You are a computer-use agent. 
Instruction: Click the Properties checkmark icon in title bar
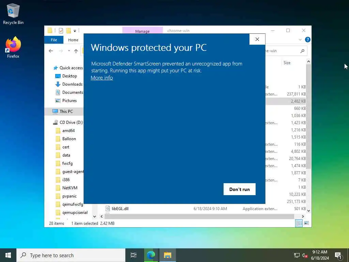(61, 30)
